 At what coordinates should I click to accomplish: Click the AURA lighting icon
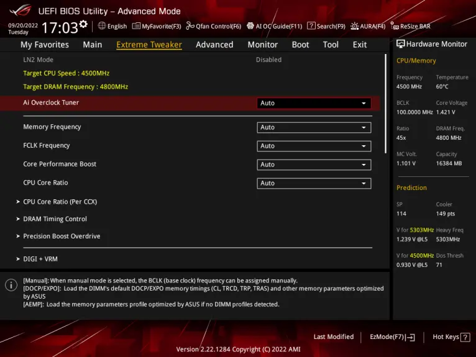point(354,26)
